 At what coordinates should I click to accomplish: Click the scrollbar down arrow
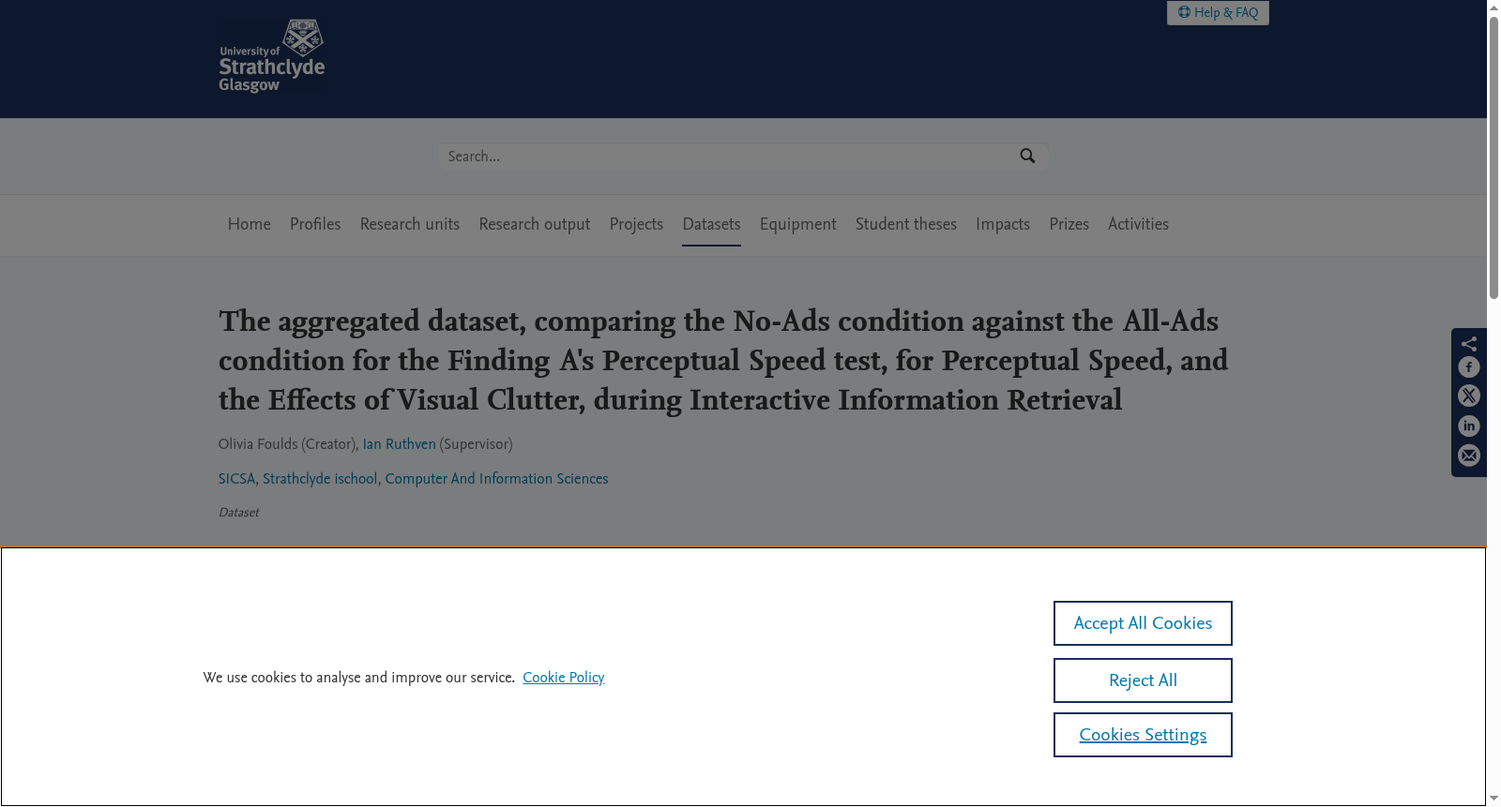(1493, 800)
